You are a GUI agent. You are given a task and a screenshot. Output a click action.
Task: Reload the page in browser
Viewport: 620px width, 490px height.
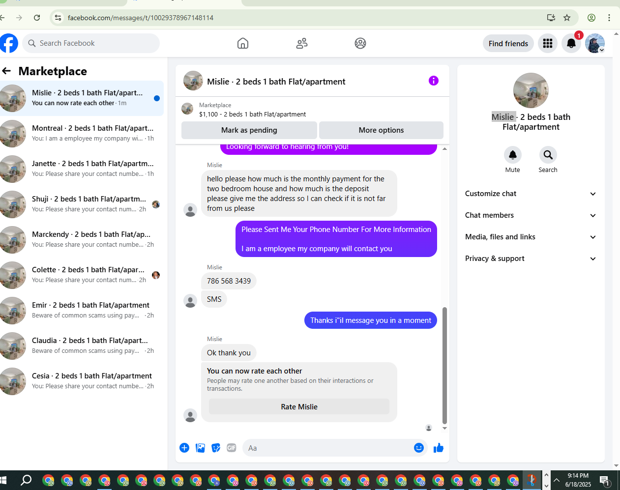tap(37, 18)
